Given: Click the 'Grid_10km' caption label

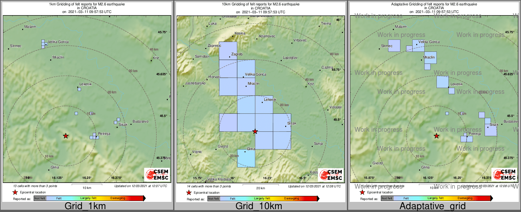Looking at the screenshot, I should coord(259,206).
